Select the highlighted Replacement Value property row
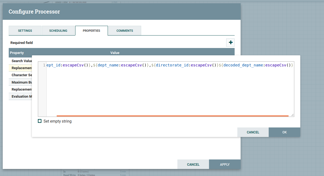The width and height of the screenshot is (324, 176). pos(21,68)
